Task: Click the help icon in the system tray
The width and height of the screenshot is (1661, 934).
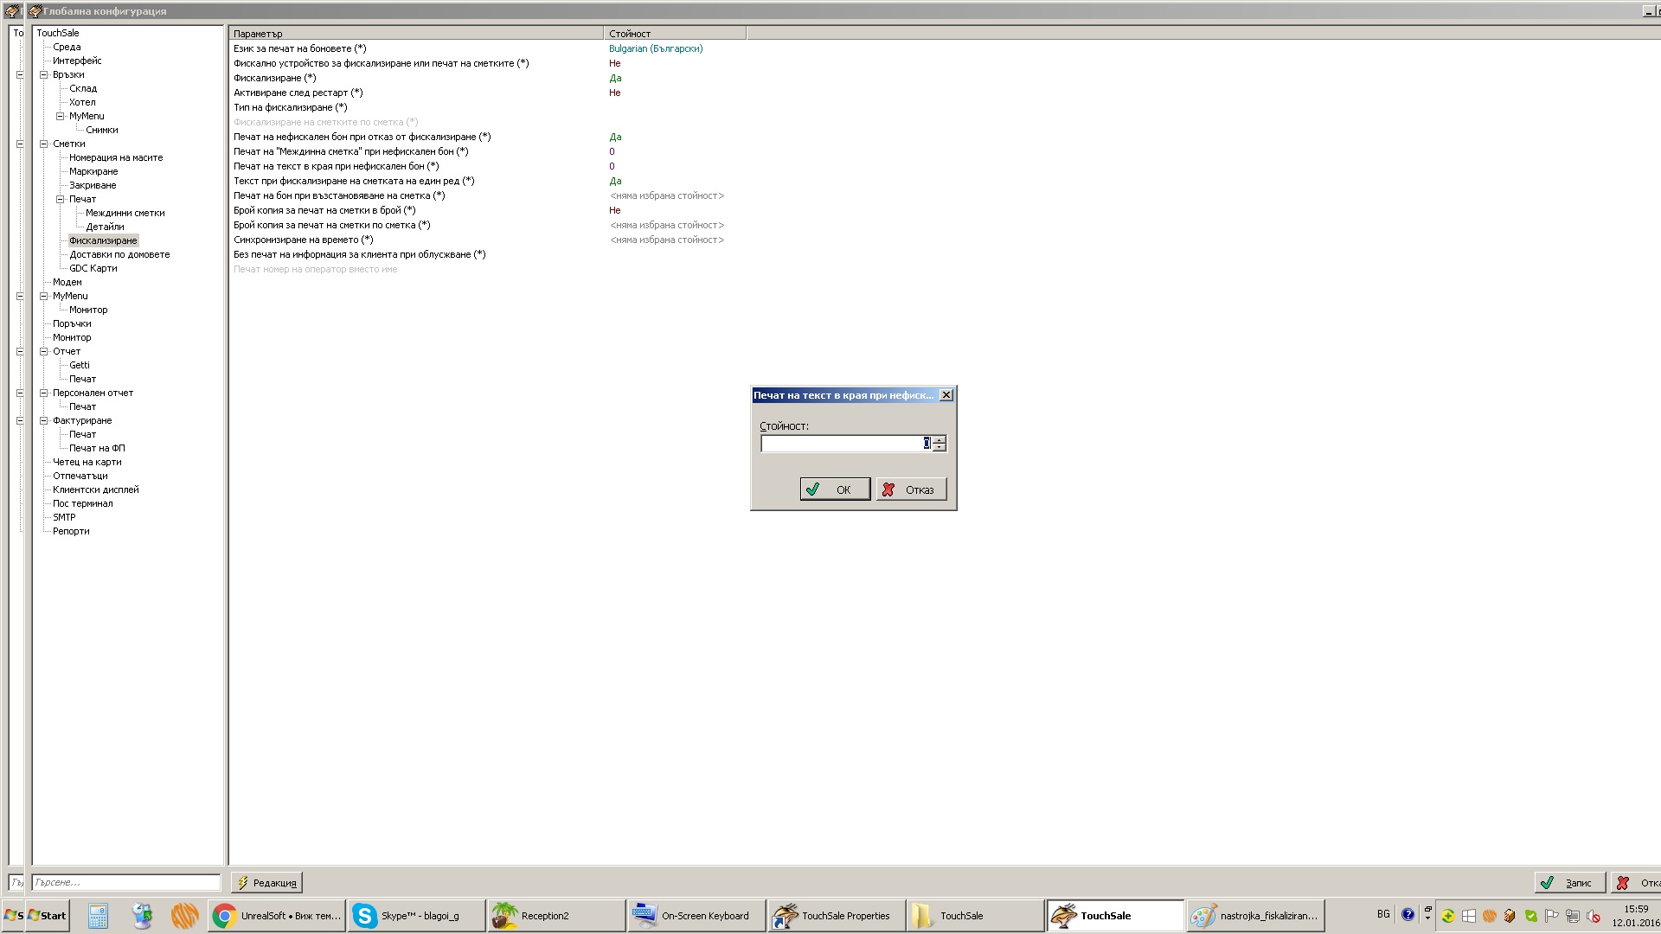Action: (x=1408, y=915)
